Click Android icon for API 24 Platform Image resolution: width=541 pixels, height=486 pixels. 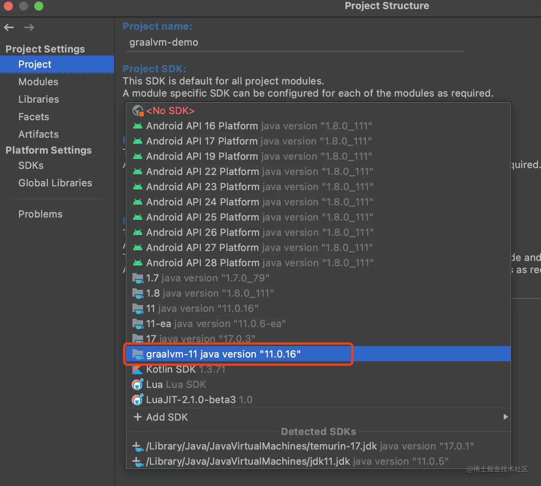coord(138,202)
